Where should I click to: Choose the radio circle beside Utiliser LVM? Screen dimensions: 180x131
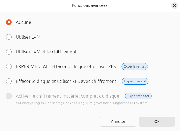pos(9,37)
